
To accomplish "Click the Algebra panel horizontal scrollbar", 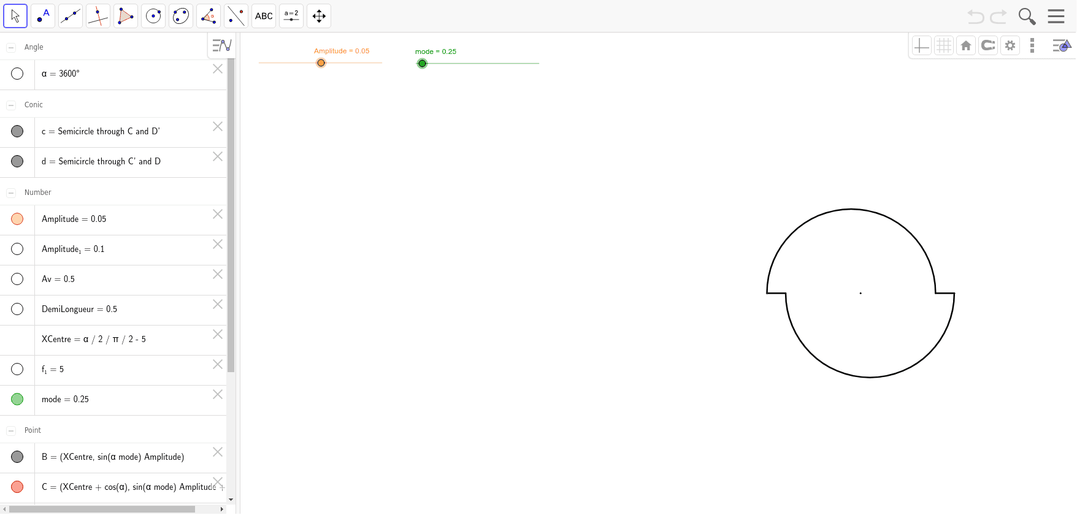I will pyautogui.click(x=102, y=509).
